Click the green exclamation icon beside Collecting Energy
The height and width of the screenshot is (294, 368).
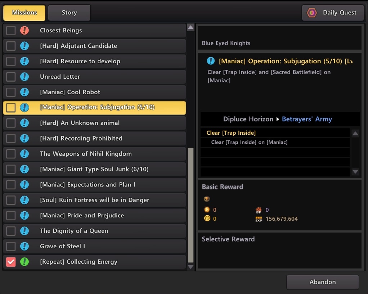[24, 262]
